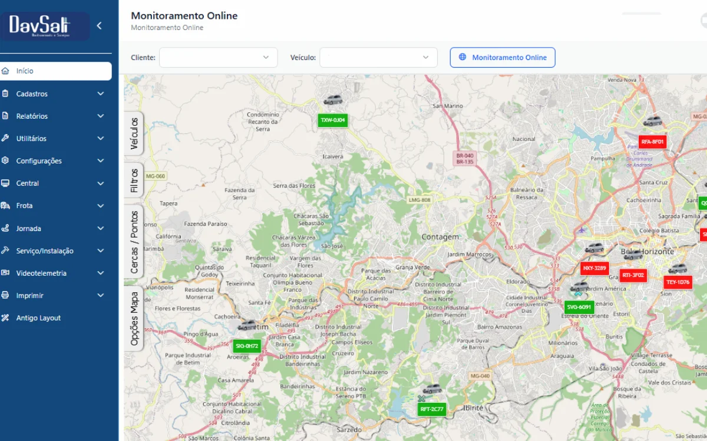Click the Cadastros clipboard icon
The width and height of the screenshot is (707, 441).
(x=5, y=93)
